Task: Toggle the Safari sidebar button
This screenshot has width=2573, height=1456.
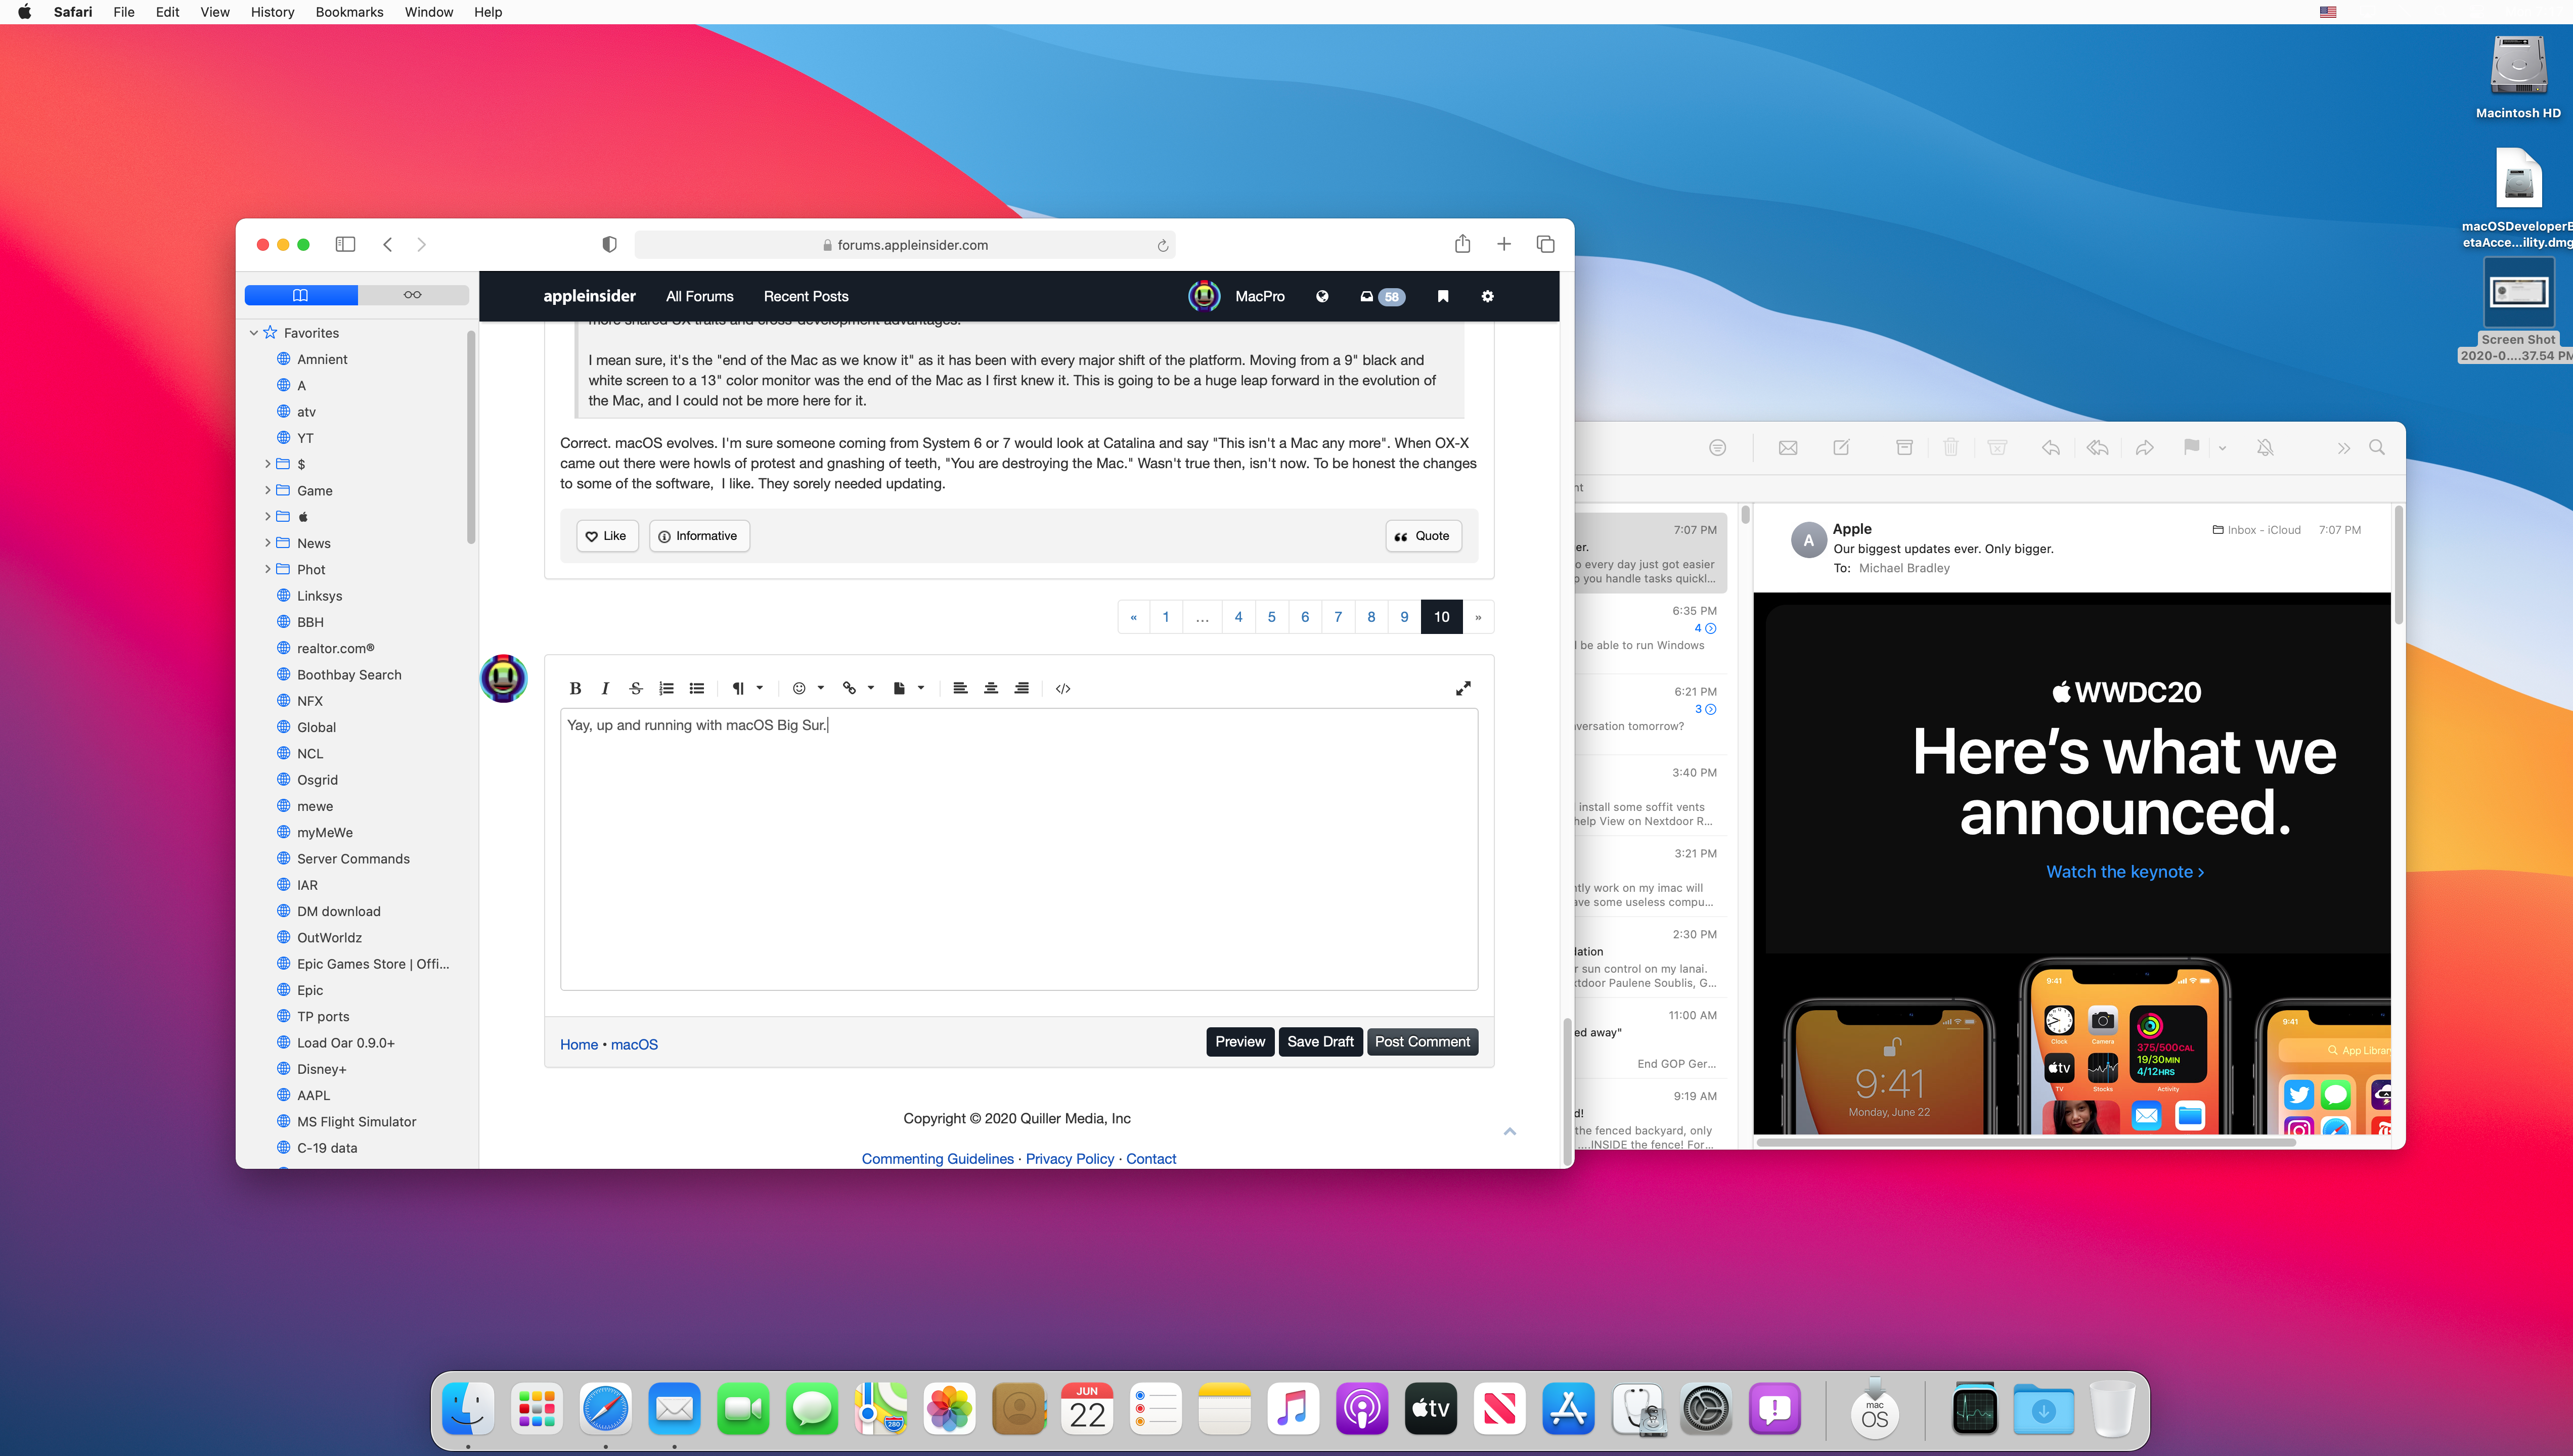Action: click(345, 244)
